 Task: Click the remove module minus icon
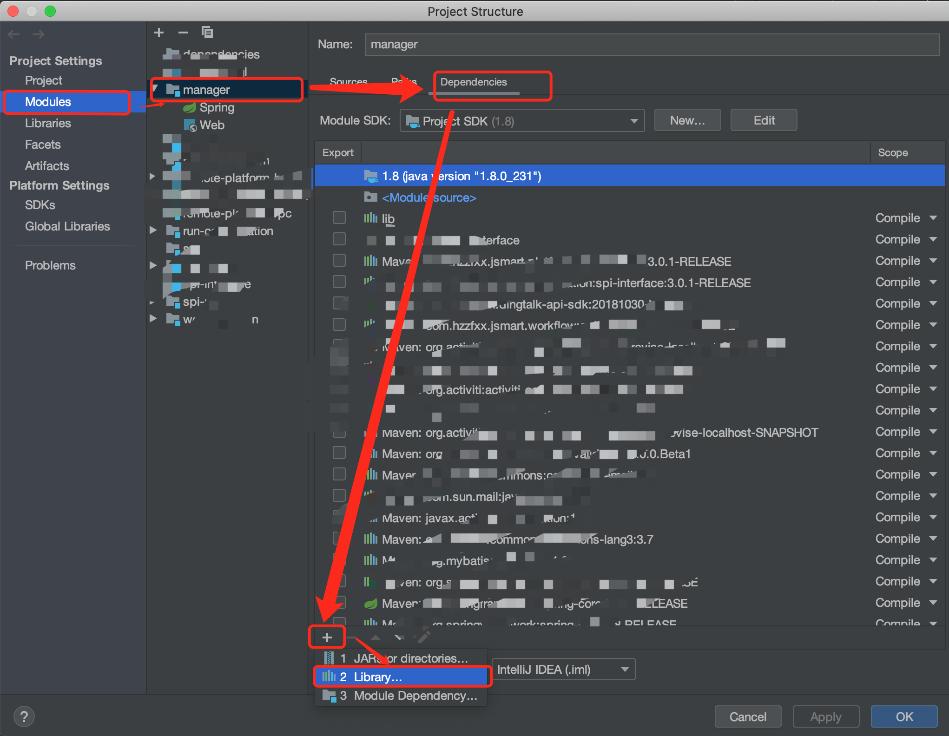(183, 33)
